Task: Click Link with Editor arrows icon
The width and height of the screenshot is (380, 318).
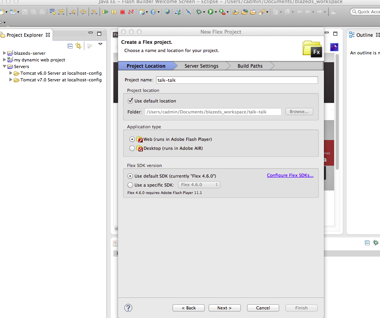Action: 78,46
